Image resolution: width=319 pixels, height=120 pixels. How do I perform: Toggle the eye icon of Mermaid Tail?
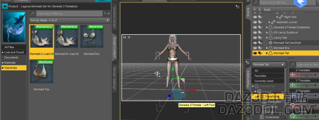[x=255, y=53]
